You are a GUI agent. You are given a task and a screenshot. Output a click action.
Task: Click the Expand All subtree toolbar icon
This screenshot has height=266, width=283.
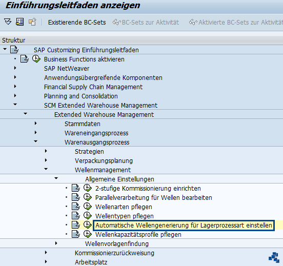pyautogui.click(x=8, y=22)
